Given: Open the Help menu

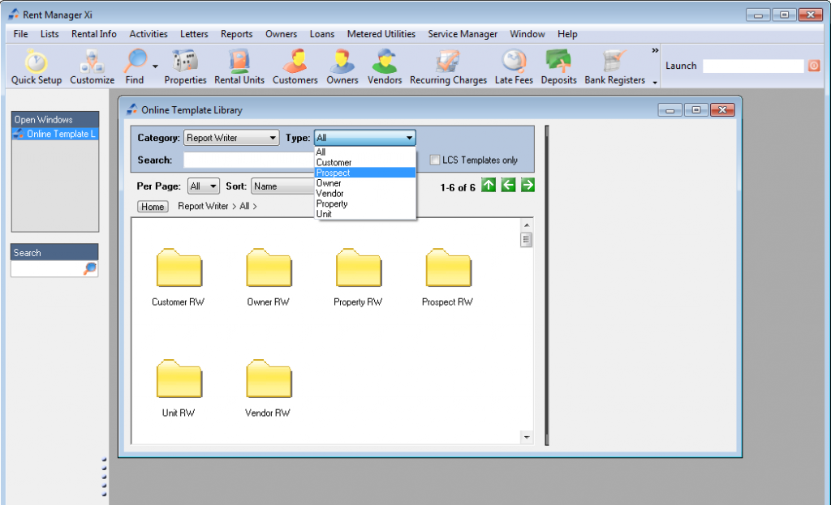Looking at the screenshot, I should tap(567, 34).
